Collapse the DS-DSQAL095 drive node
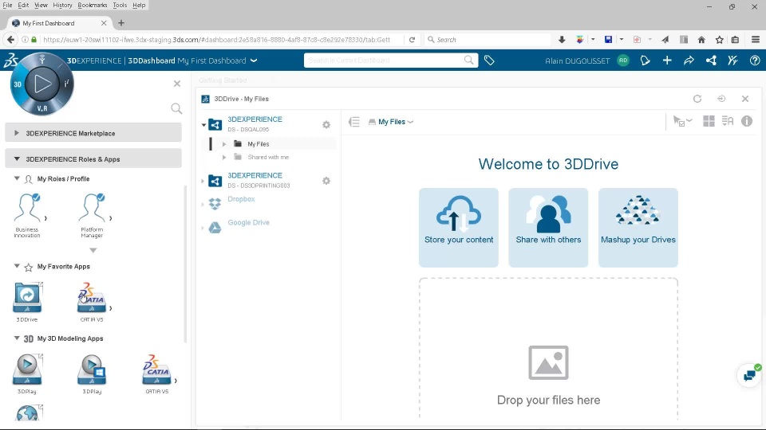Viewport: 766px width, 430px height. [x=203, y=125]
